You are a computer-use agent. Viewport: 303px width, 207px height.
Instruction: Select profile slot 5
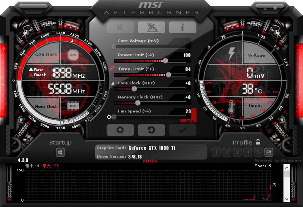click(258, 152)
